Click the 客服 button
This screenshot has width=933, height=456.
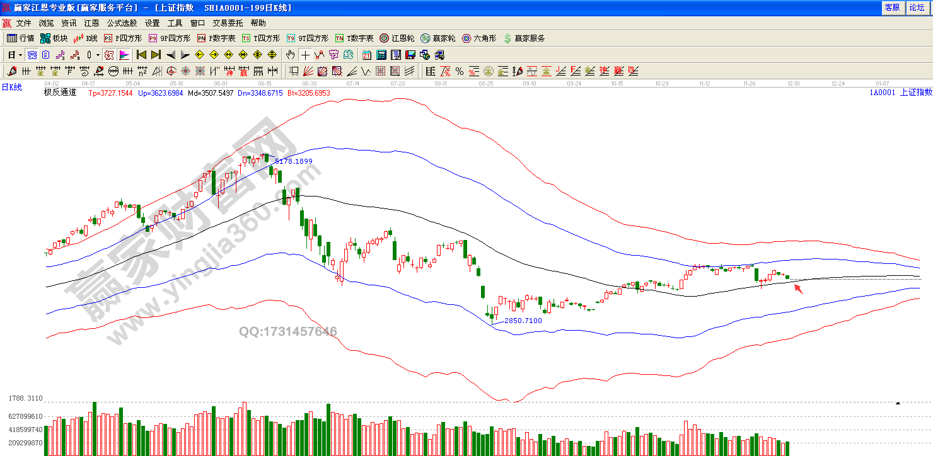(892, 8)
